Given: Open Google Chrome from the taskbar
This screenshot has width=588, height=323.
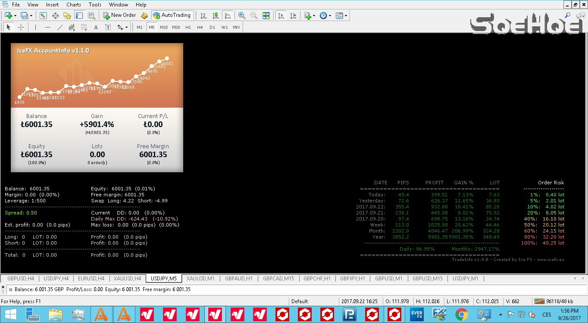Looking at the screenshot, I should coord(461,314).
